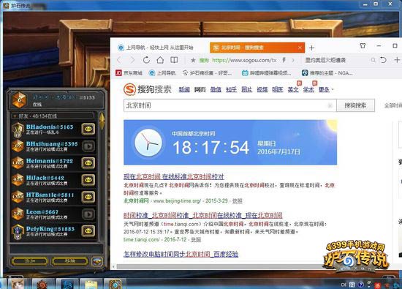Open the browser skin shirt icon
402x289 pixels.
pyautogui.click(x=363, y=46)
